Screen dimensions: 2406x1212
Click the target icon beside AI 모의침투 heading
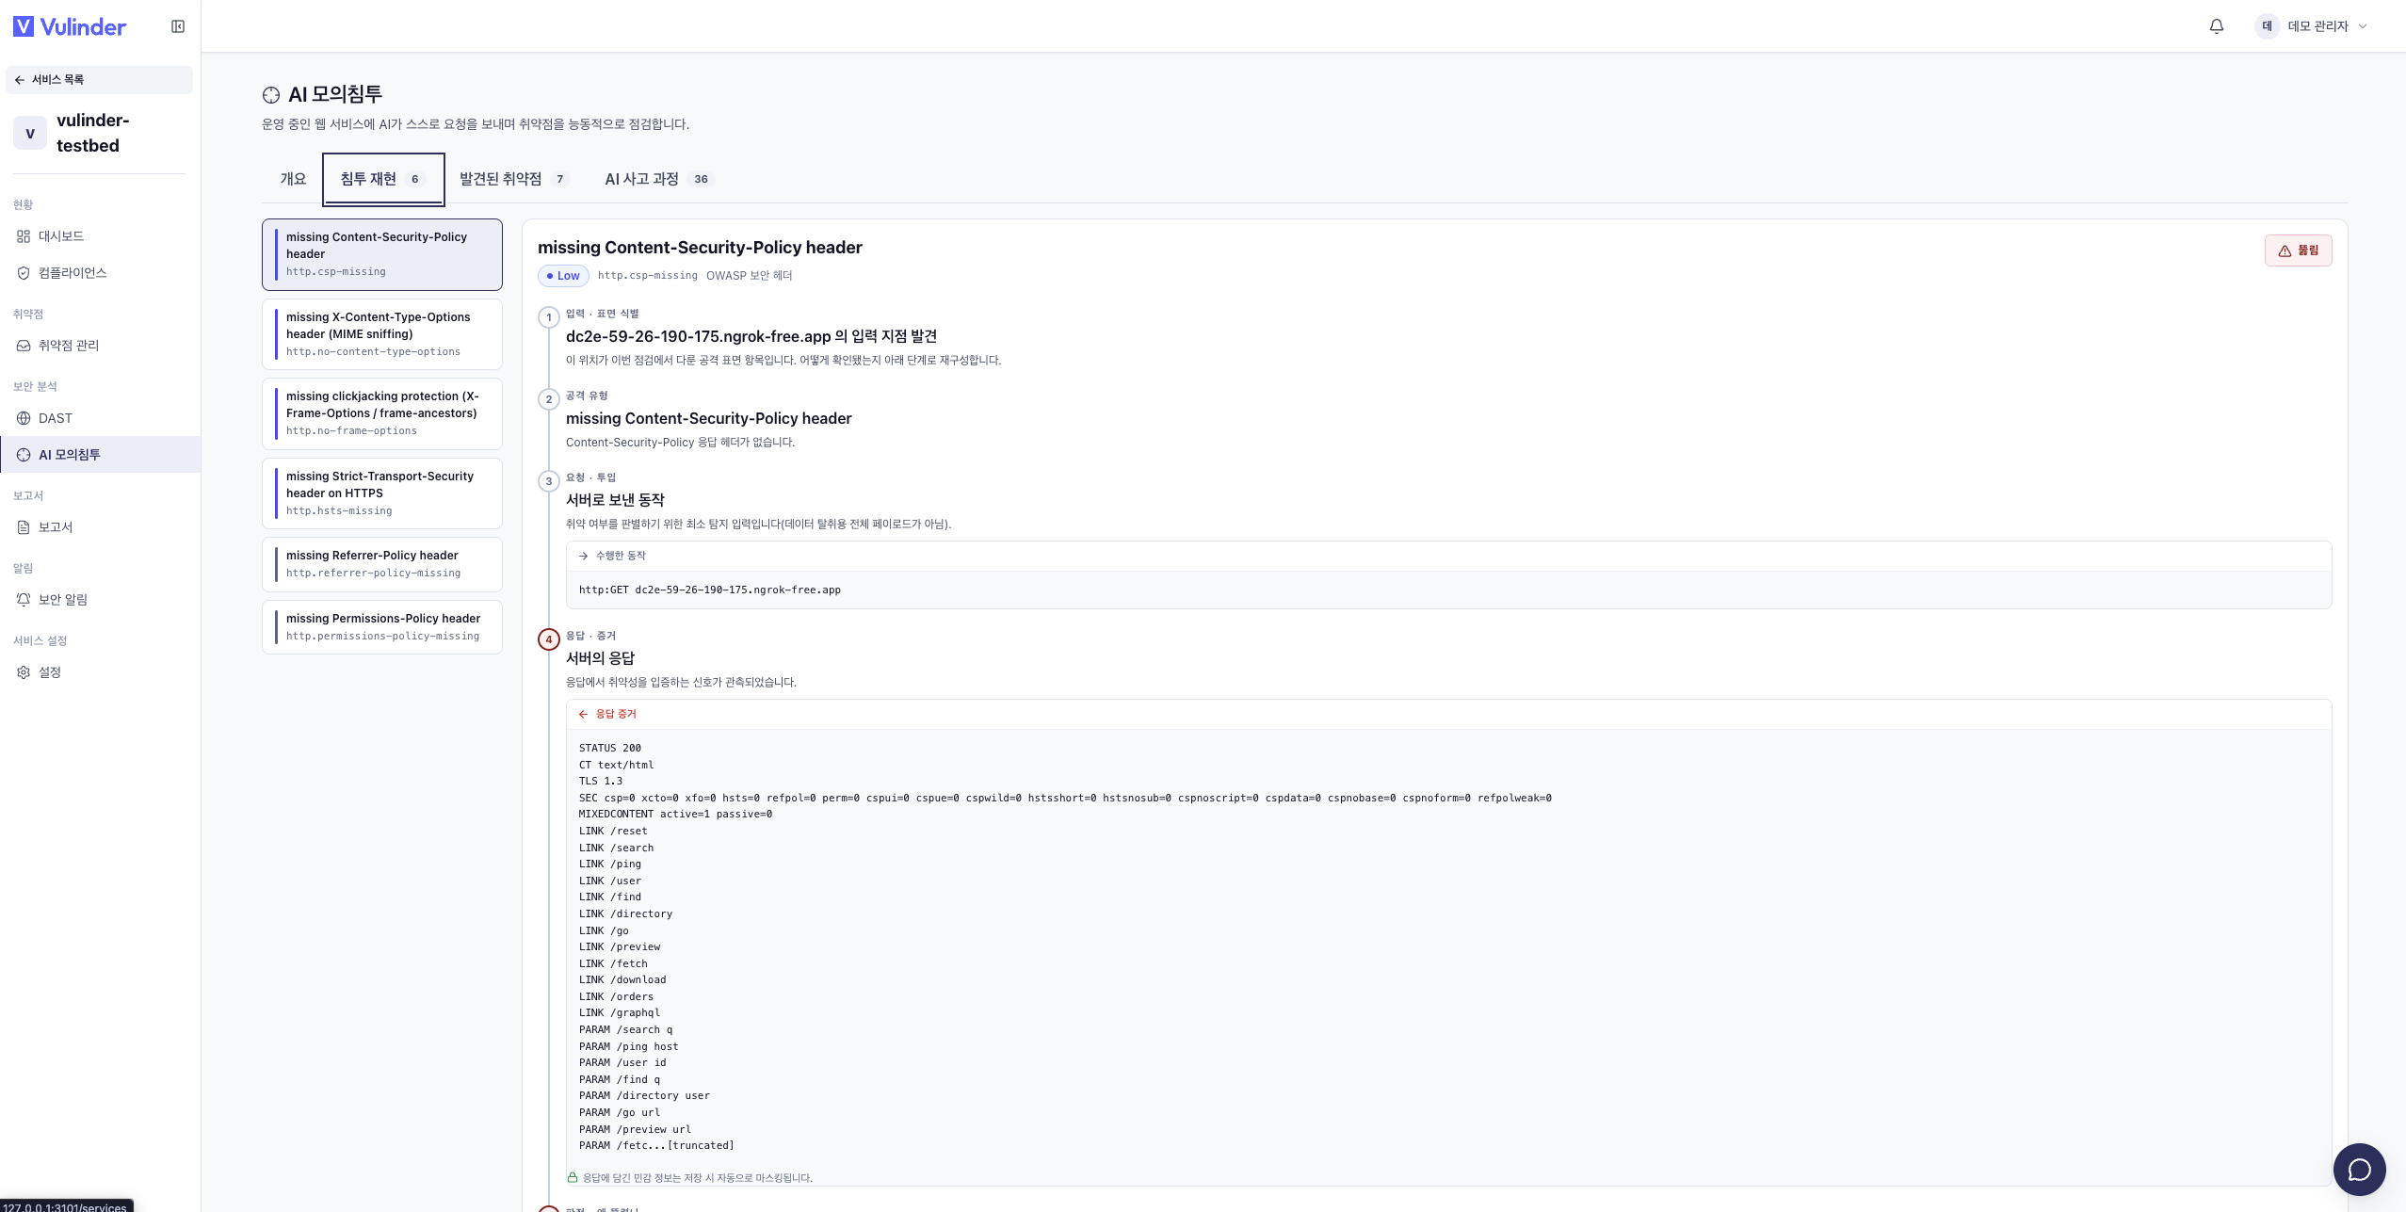coord(271,95)
